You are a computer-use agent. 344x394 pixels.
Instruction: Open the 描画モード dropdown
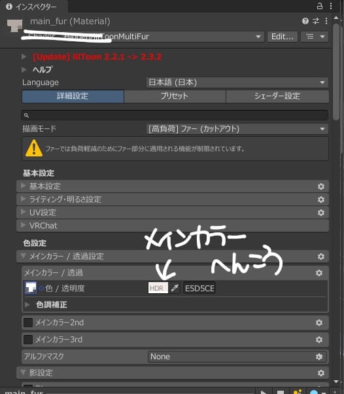click(237, 129)
